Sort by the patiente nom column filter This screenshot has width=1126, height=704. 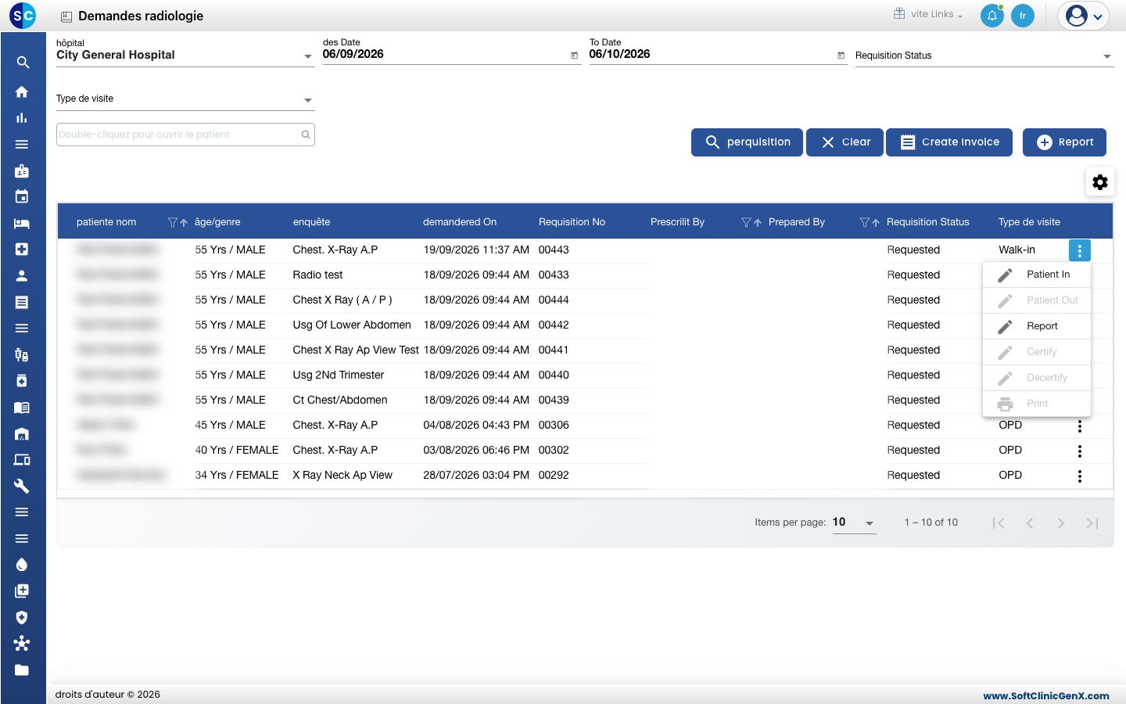(x=173, y=223)
